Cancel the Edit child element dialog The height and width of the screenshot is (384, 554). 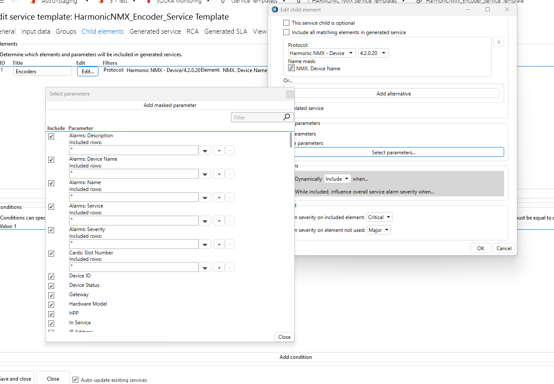tap(504, 248)
